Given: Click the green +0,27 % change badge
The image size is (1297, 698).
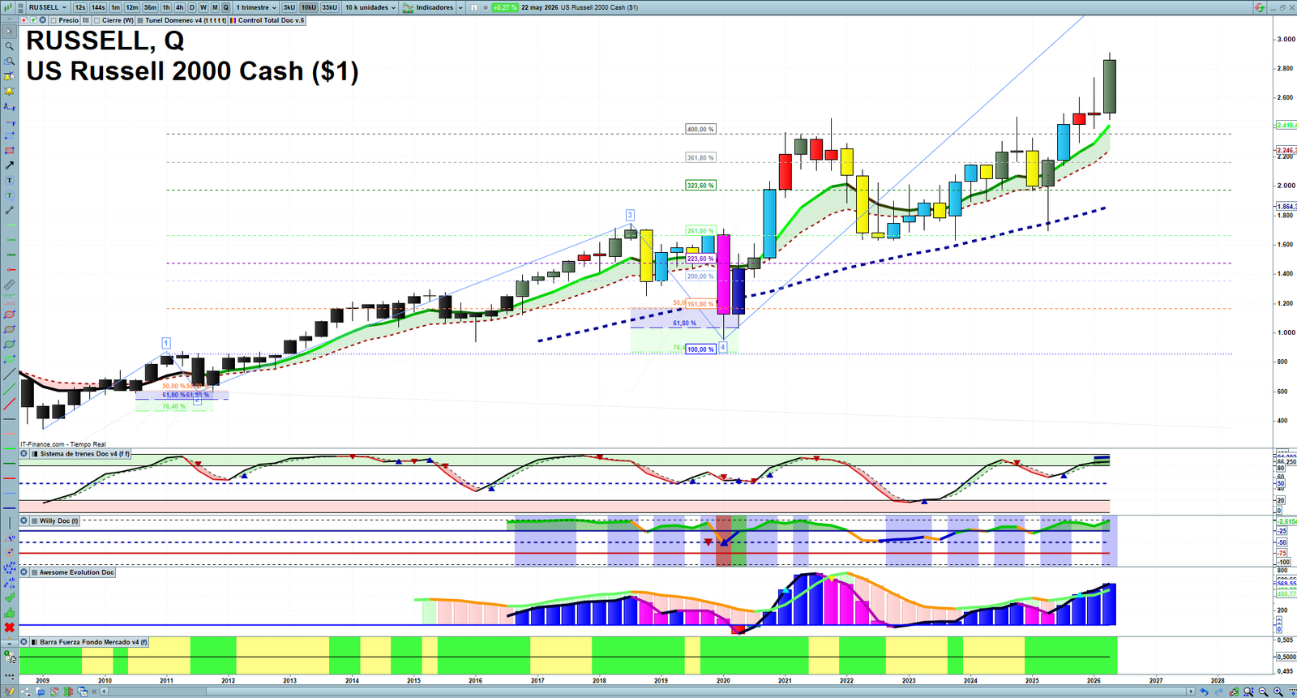Looking at the screenshot, I should click(504, 7).
